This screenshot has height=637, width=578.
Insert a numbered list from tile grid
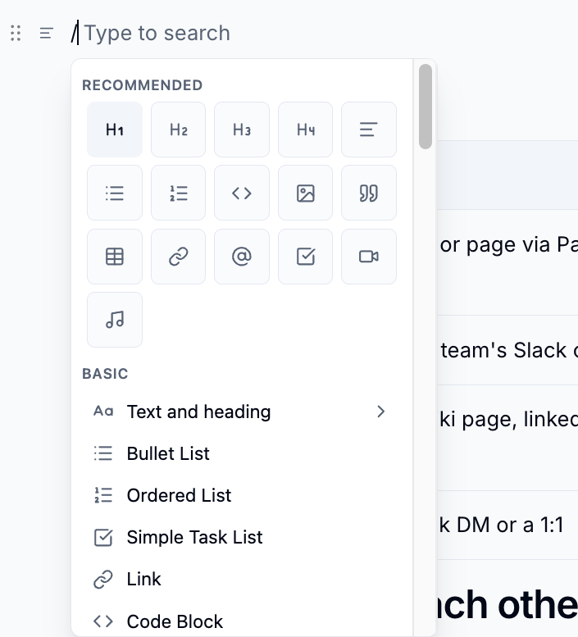[178, 193]
